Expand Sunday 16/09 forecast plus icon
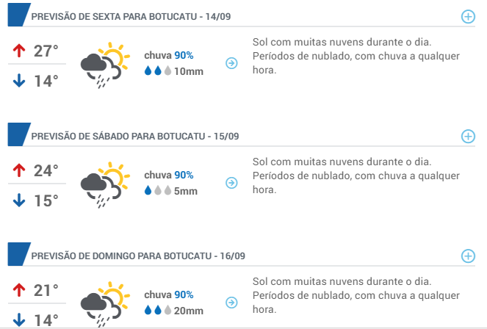The width and height of the screenshot is (487, 329). [x=468, y=256]
